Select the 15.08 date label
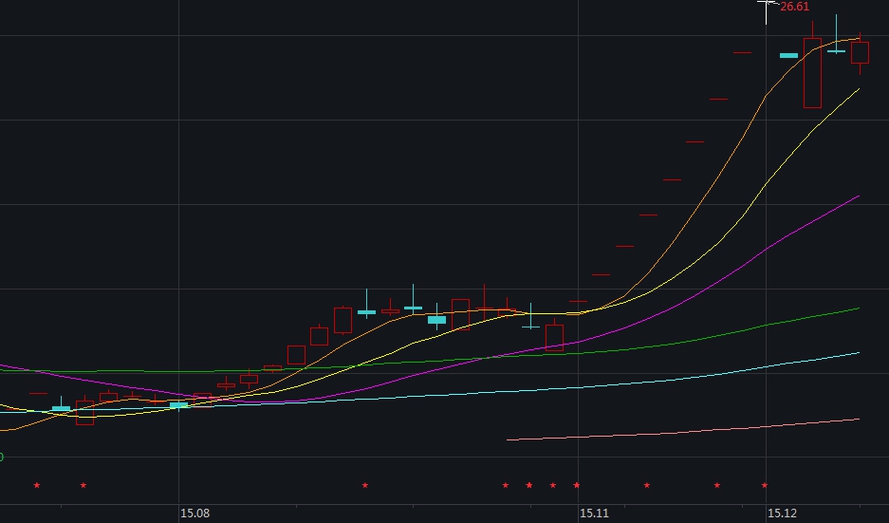The image size is (889, 523). tap(194, 514)
